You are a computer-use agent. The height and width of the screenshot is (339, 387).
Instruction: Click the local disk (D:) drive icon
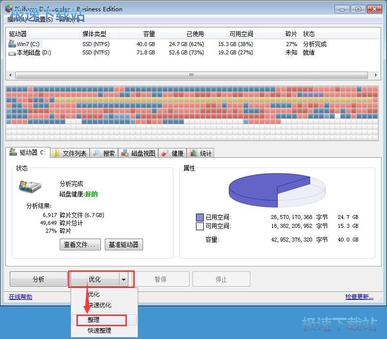12,53
